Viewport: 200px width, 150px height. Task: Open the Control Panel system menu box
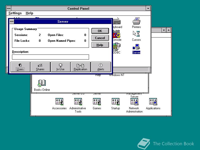(9, 8)
